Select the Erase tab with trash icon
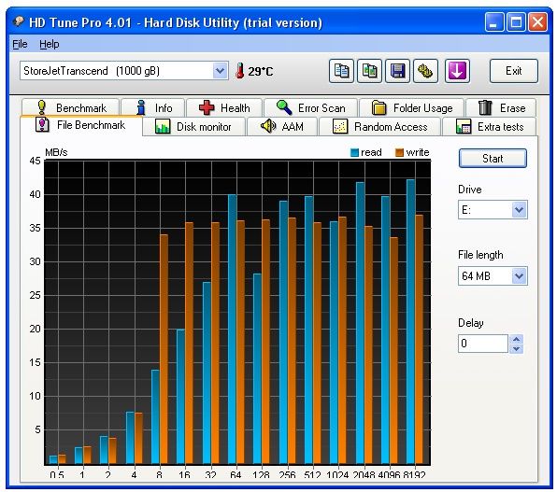The height and width of the screenshot is (492, 557). click(501, 107)
